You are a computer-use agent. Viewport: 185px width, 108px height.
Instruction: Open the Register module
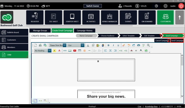[x=35, y=17]
